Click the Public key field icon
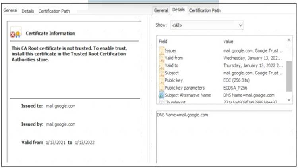This screenshot has height=168, width=298. click(161, 80)
